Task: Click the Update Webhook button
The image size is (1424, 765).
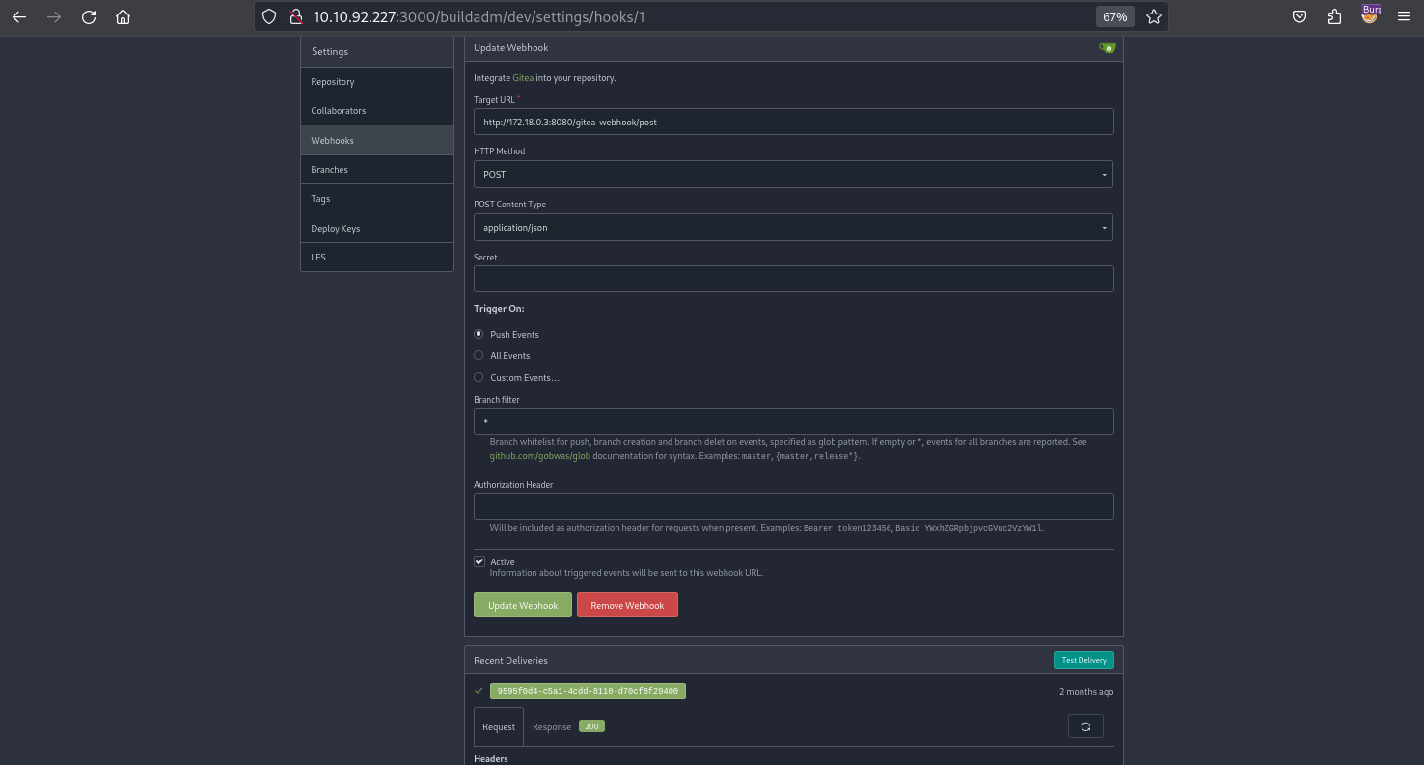Action: point(523,605)
